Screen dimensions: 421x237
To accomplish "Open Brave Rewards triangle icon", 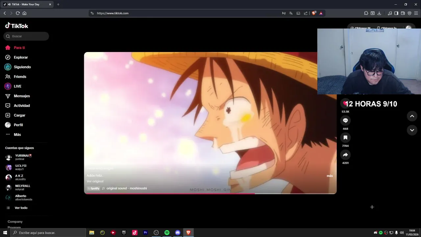I will [321, 13].
